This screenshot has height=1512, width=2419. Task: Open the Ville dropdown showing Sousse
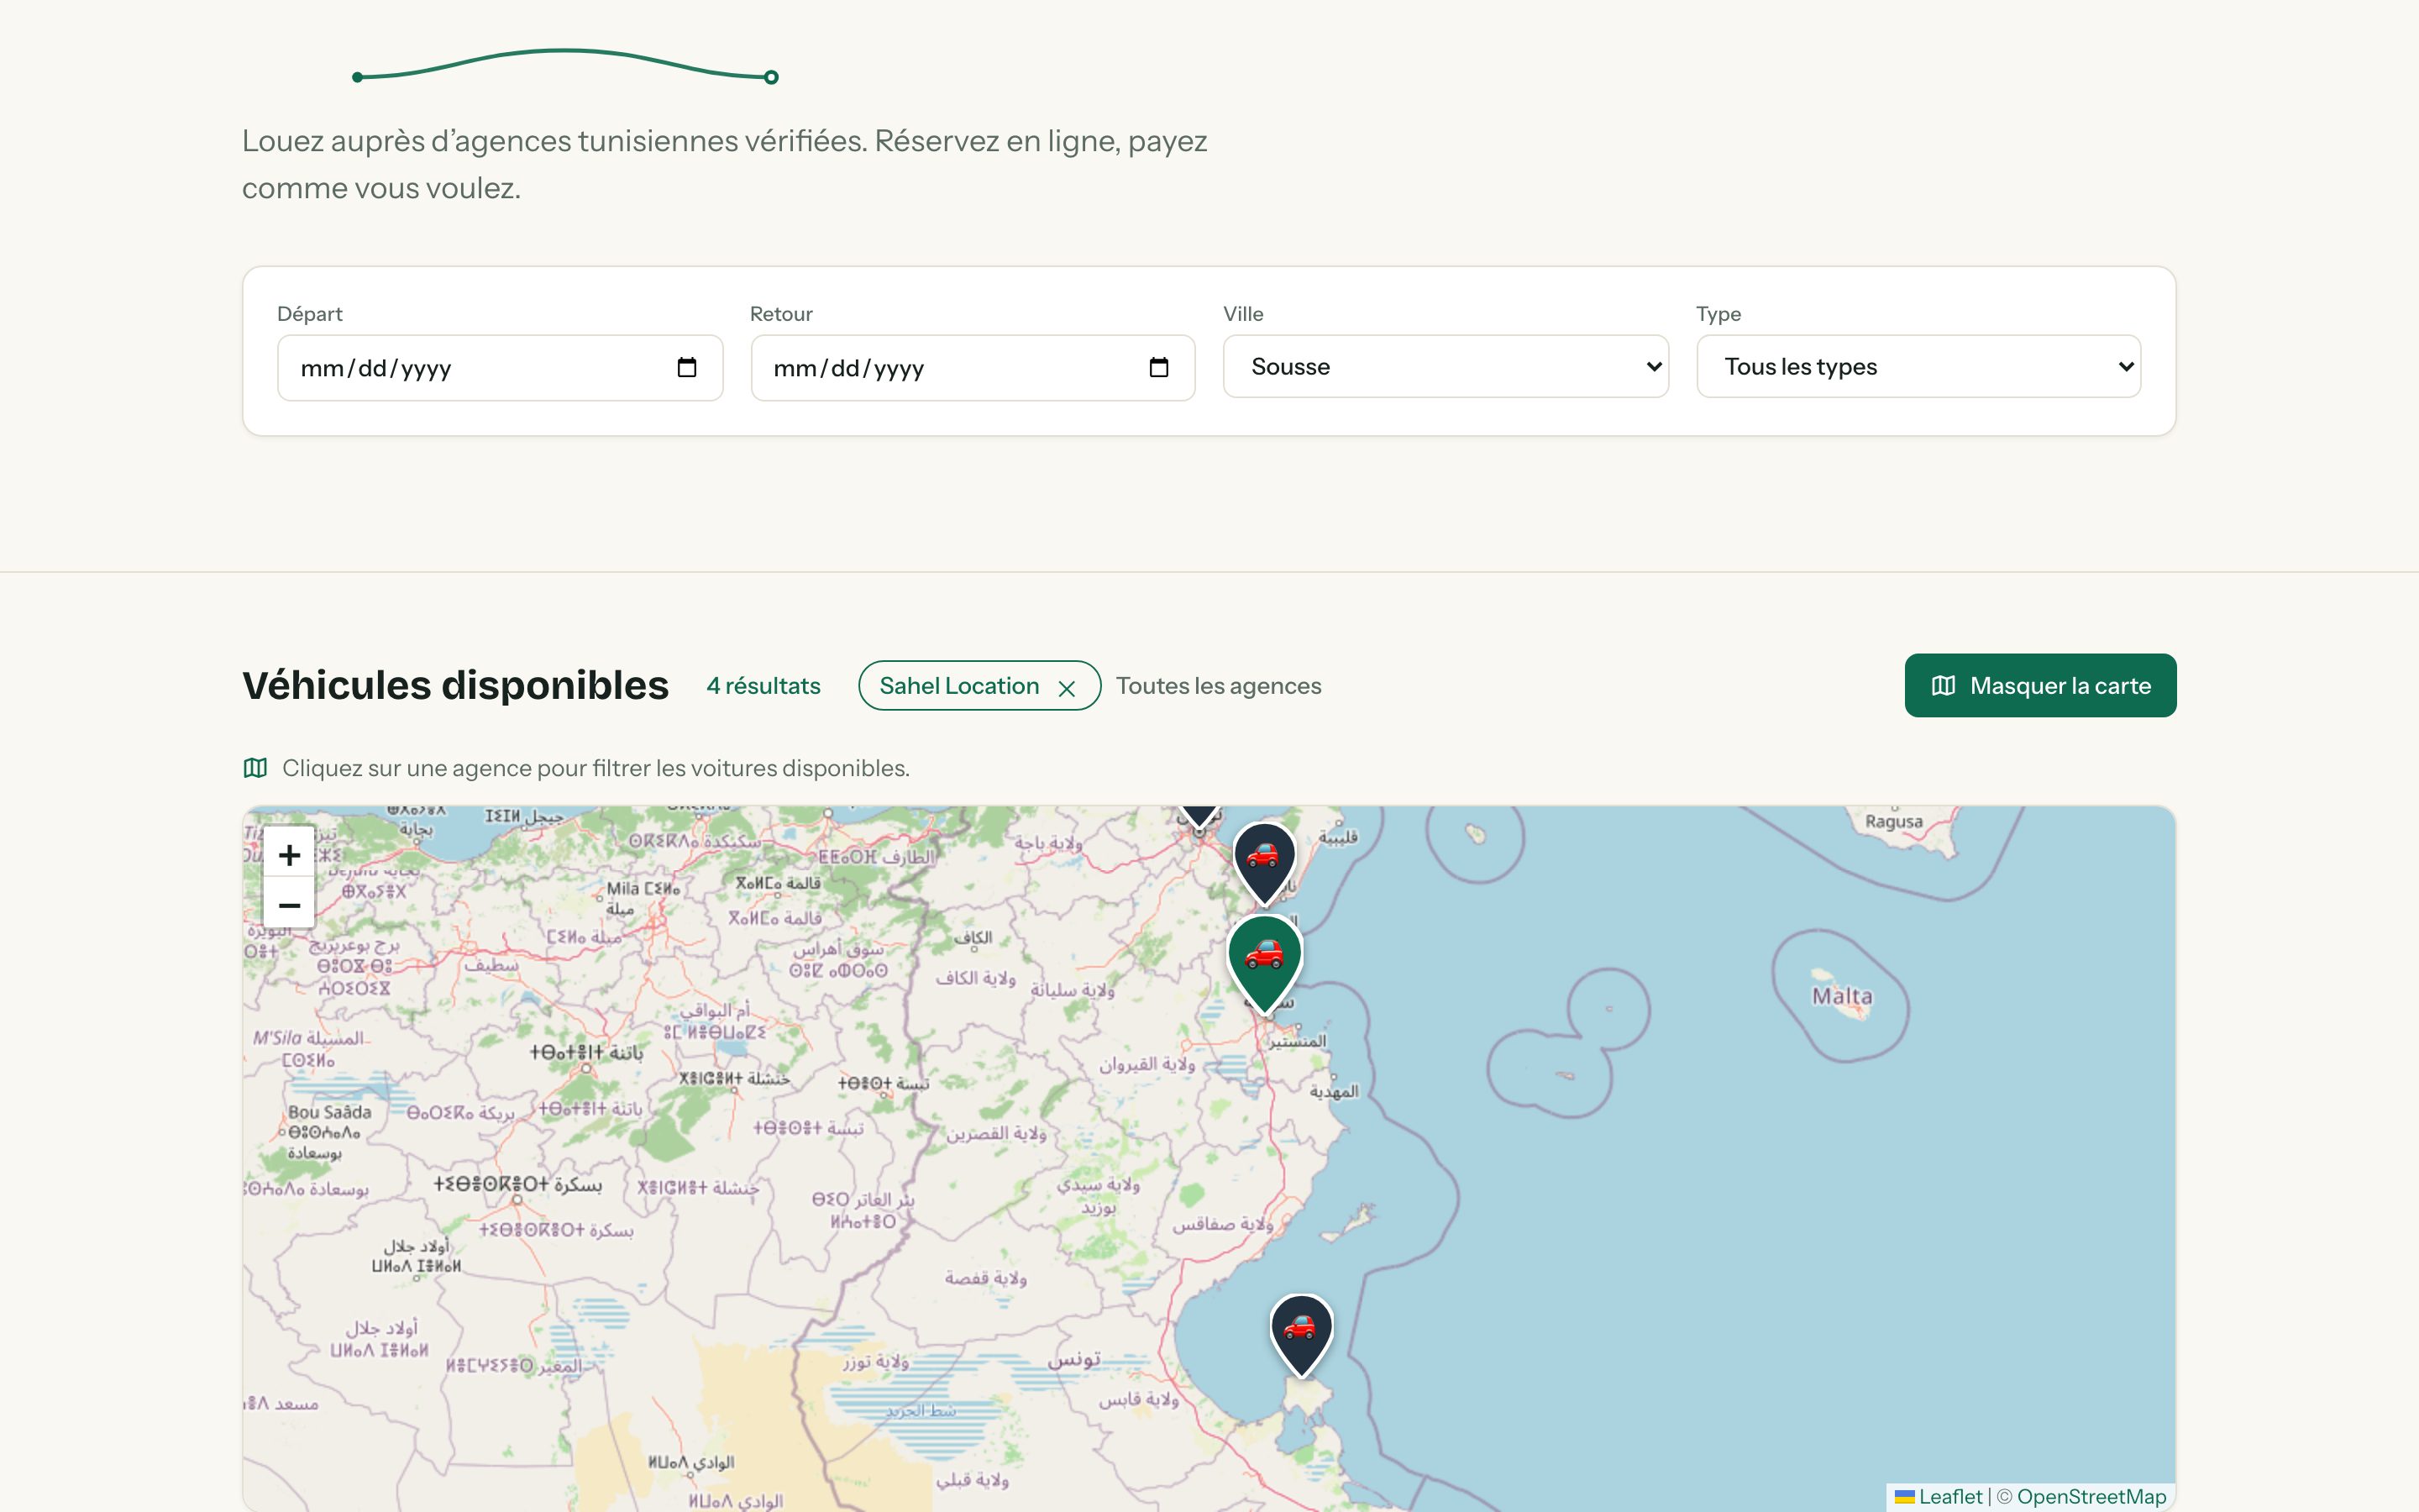tap(1446, 366)
